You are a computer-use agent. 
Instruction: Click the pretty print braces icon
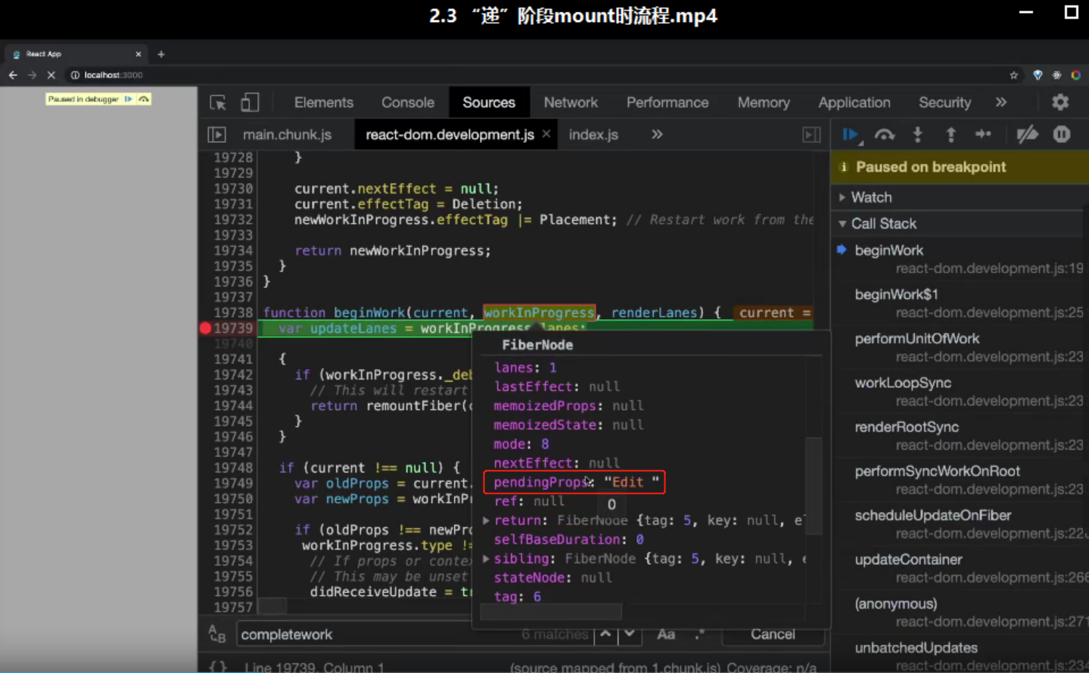[218, 666]
